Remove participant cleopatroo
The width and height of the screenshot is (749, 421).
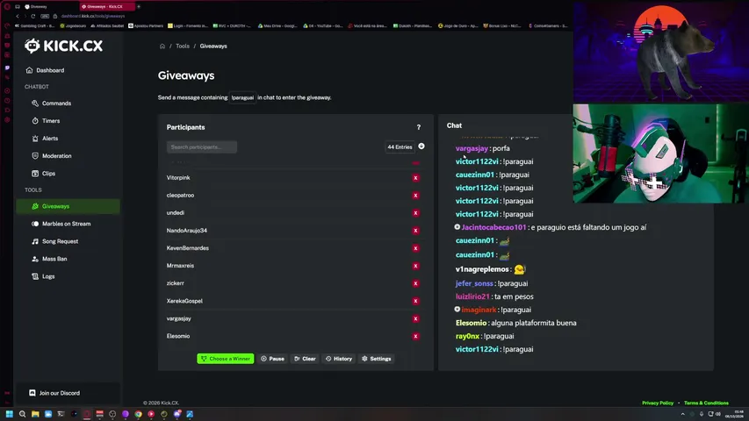click(415, 196)
